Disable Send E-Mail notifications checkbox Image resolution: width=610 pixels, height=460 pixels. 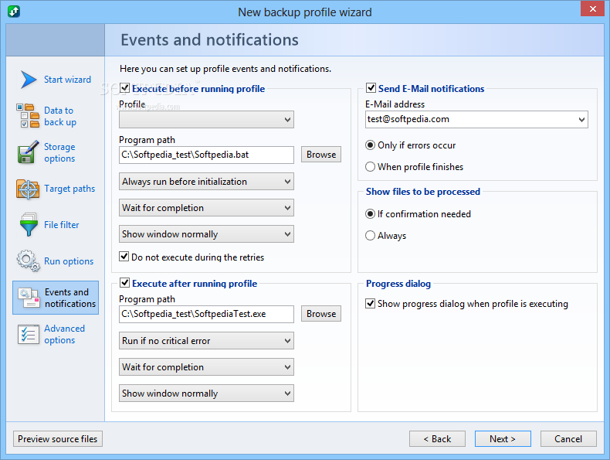[x=371, y=88]
